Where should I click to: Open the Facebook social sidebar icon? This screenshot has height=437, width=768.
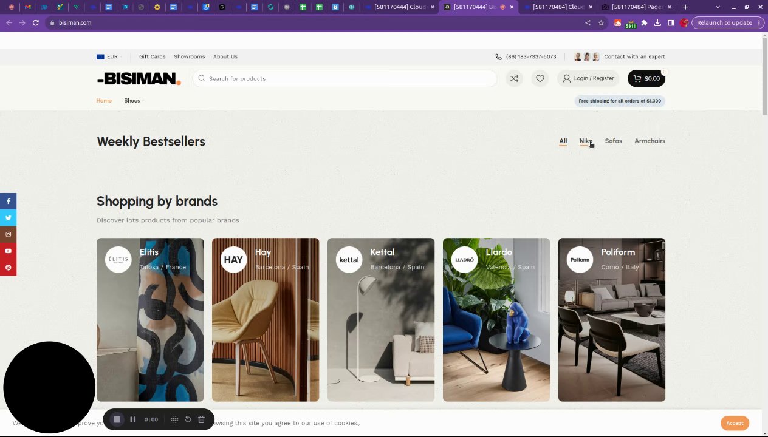pyautogui.click(x=8, y=201)
